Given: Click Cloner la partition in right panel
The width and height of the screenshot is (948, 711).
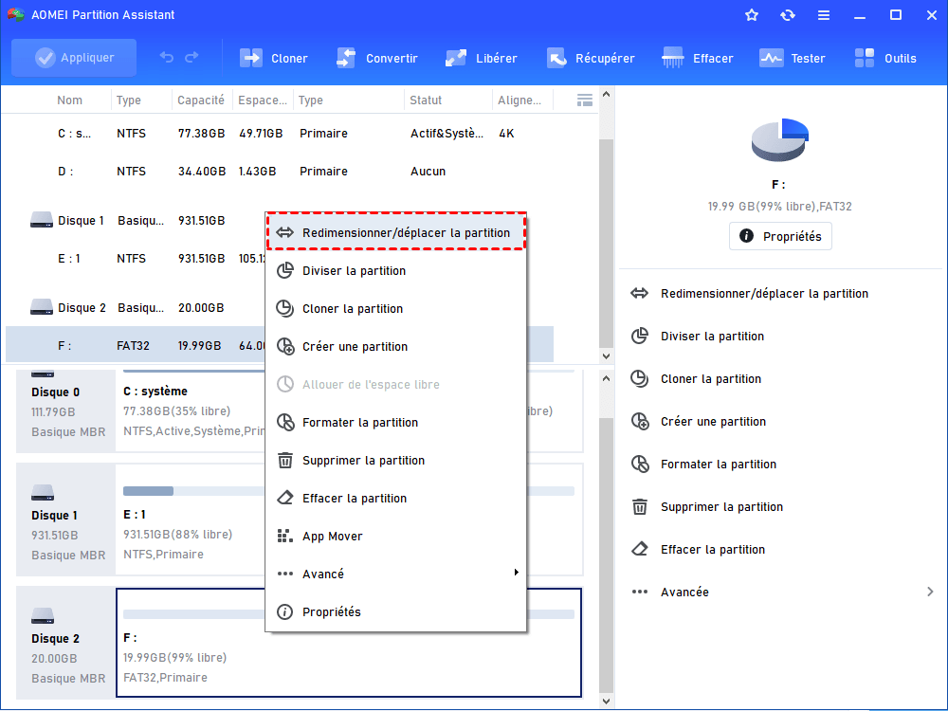Looking at the screenshot, I should [x=696, y=379].
